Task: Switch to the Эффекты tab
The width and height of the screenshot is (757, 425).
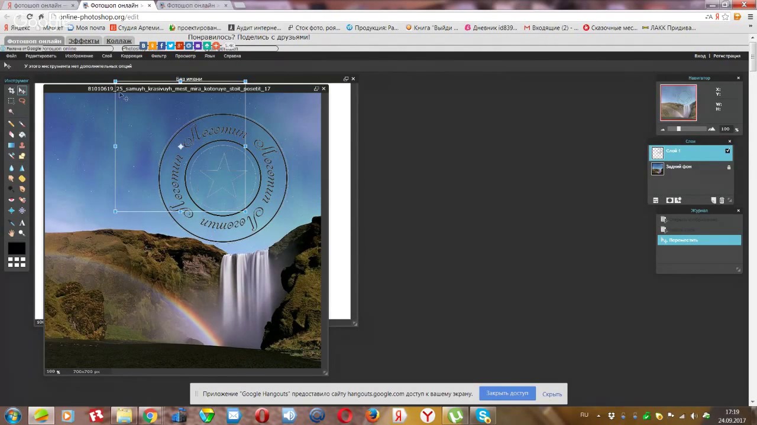Action: click(83, 41)
